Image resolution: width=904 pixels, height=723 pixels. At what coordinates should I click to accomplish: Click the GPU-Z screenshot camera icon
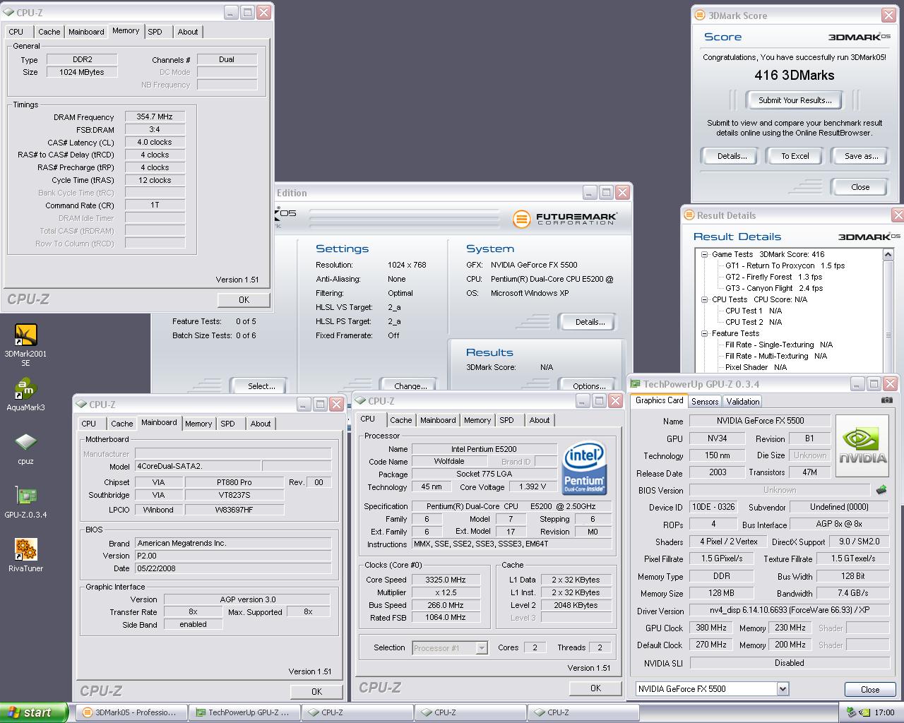pyautogui.click(x=886, y=400)
